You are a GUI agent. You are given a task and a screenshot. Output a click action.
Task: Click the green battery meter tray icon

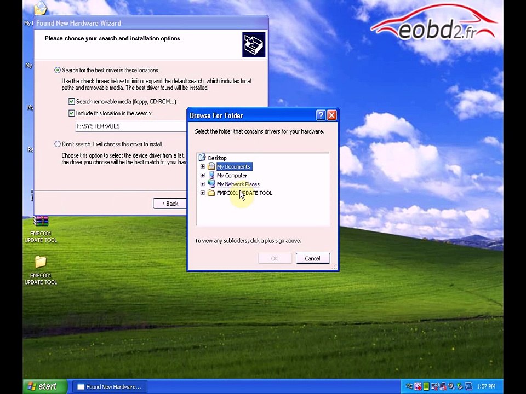[426, 386]
